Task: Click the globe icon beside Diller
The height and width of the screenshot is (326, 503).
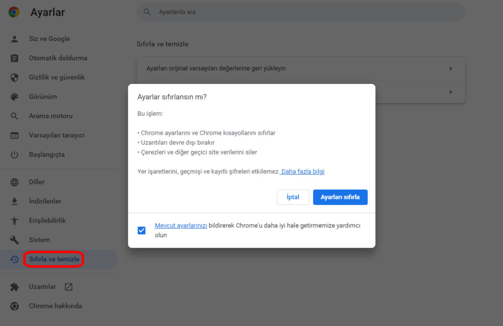Action: [14, 182]
